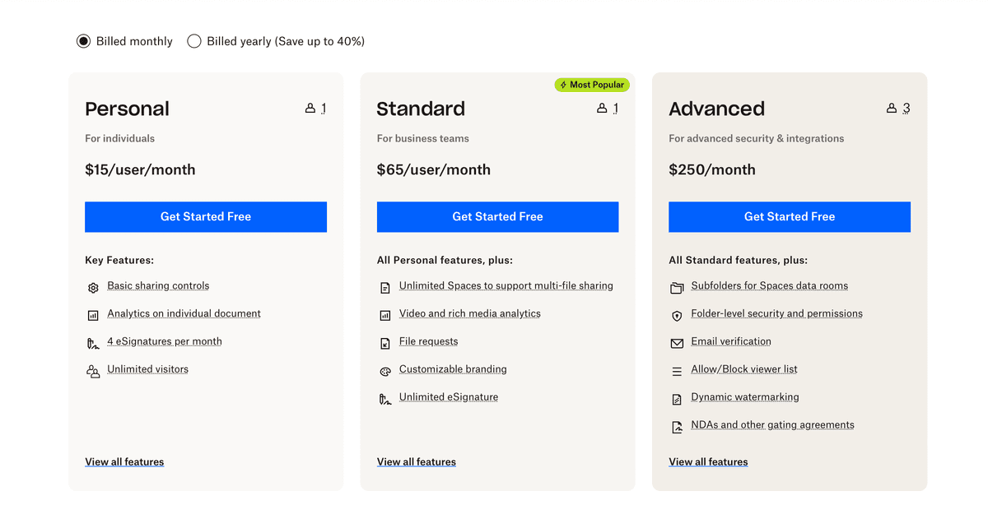This screenshot has height=505, width=988.
Task: Open the Dynamic watermarking feature link
Action: click(x=744, y=396)
